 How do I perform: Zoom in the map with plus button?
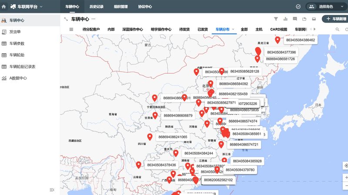[x=346, y=177]
